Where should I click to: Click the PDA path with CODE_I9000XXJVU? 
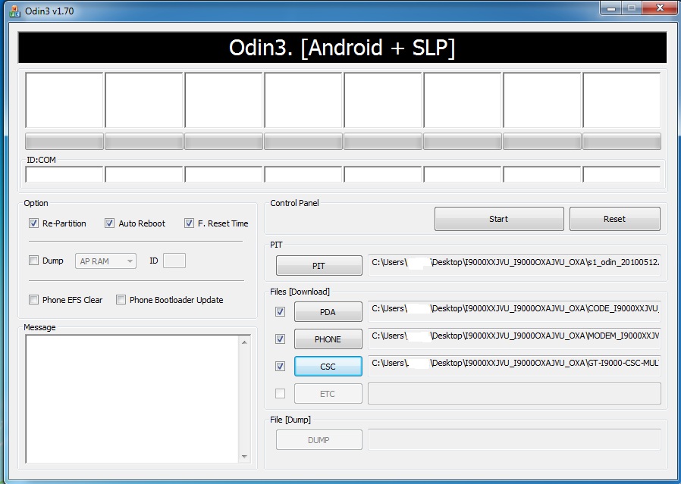point(514,312)
